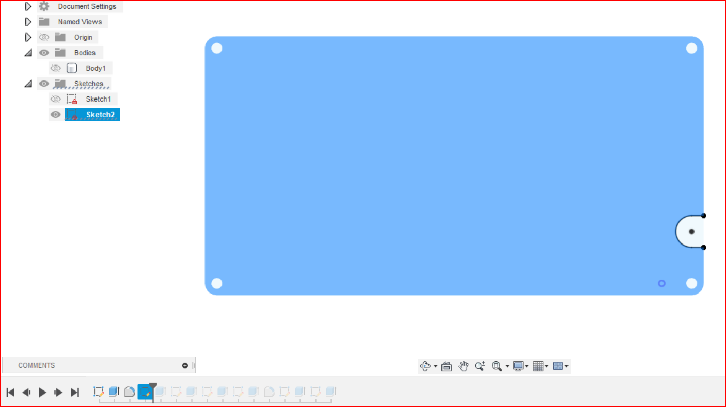This screenshot has height=407, width=726.
Task: Open Viewports dropdown arrow
Action: pyautogui.click(x=567, y=367)
